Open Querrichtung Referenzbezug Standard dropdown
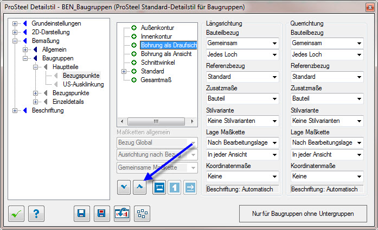The image size is (378, 230). pyautogui.click(x=327, y=77)
